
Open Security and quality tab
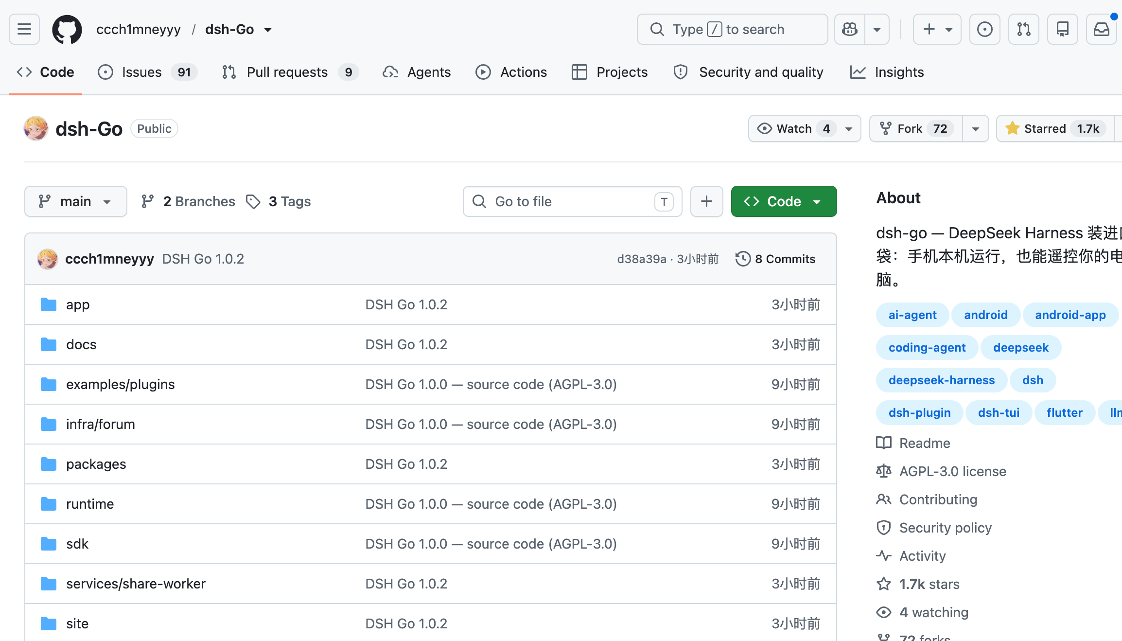tap(748, 72)
